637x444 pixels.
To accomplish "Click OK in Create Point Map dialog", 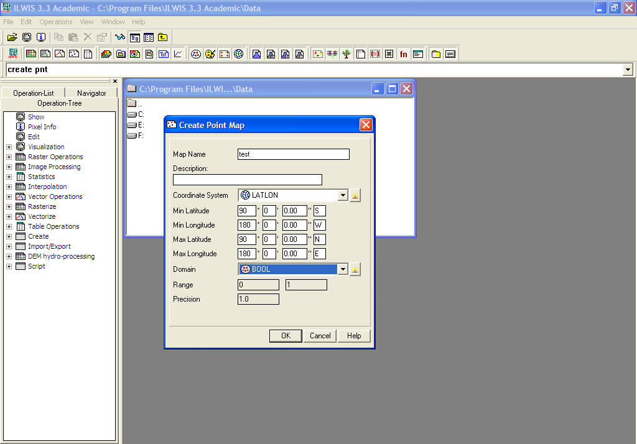I will coord(286,336).
